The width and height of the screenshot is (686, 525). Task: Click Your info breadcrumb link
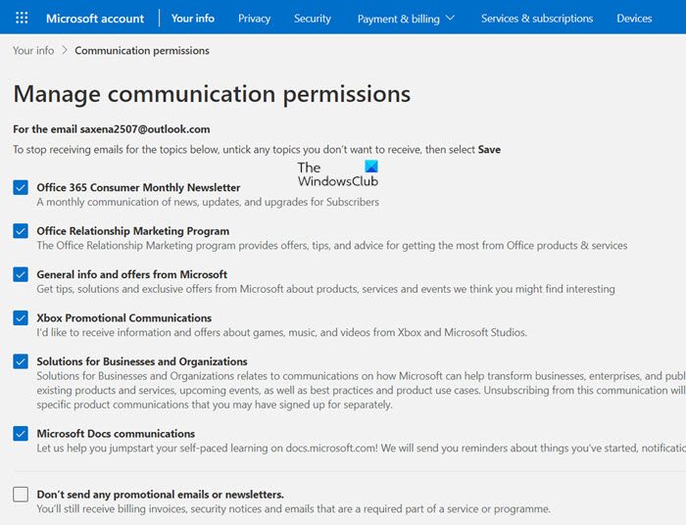(33, 50)
